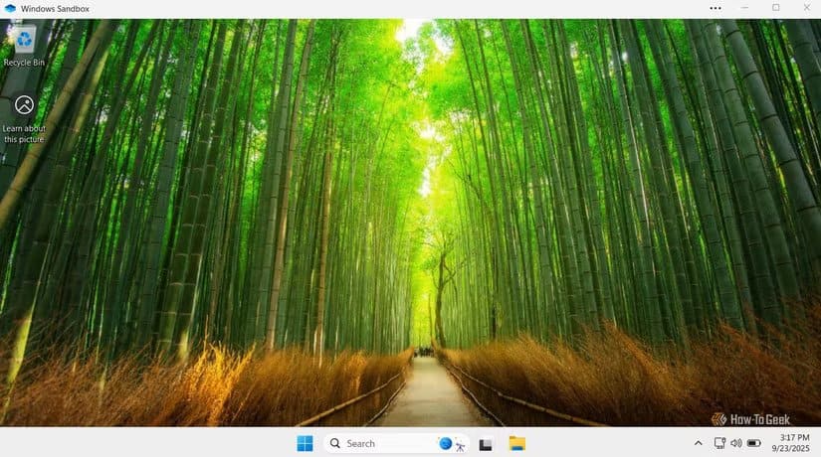The width and height of the screenshot is (821, 457).
Task: Expand the hidden icons tray chevron
Action: (698, 443)
